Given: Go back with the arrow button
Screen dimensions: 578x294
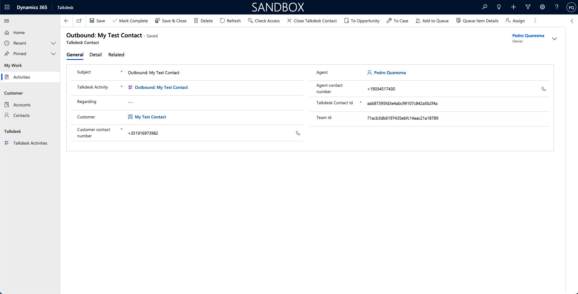Looking at the screenshot, I should (67, 21).
